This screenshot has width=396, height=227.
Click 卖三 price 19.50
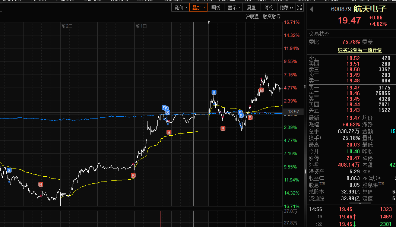[353, 69]
